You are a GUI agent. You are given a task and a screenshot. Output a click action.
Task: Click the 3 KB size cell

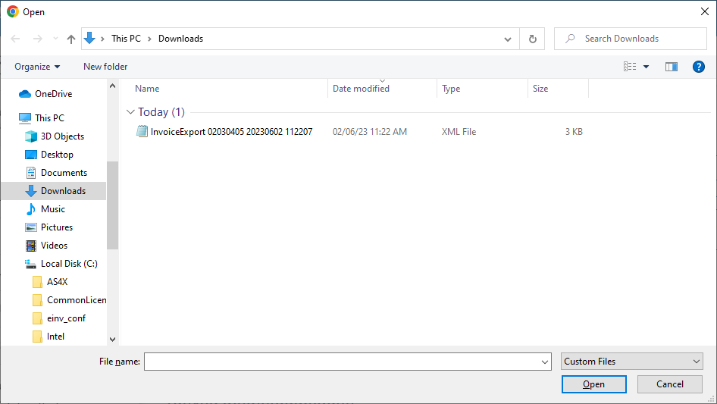click(x=574, y=132)
